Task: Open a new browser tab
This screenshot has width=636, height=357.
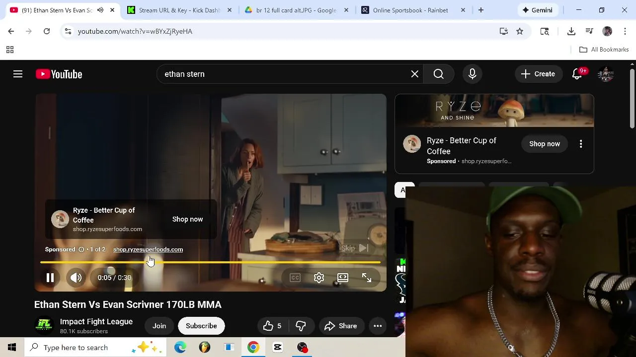Action: 480,10
